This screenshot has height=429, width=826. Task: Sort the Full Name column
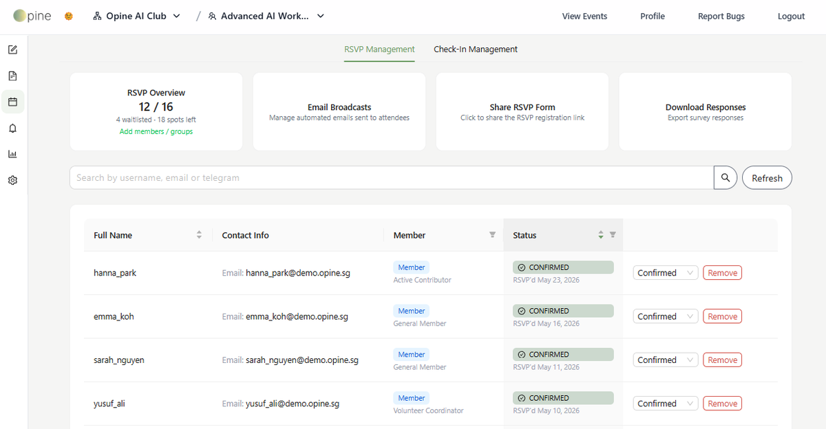pos(199,235)
